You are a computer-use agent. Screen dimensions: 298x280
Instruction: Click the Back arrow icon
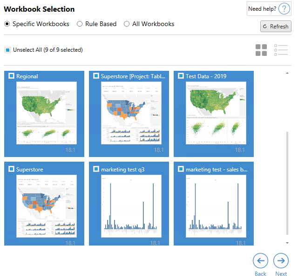[260, 261]
